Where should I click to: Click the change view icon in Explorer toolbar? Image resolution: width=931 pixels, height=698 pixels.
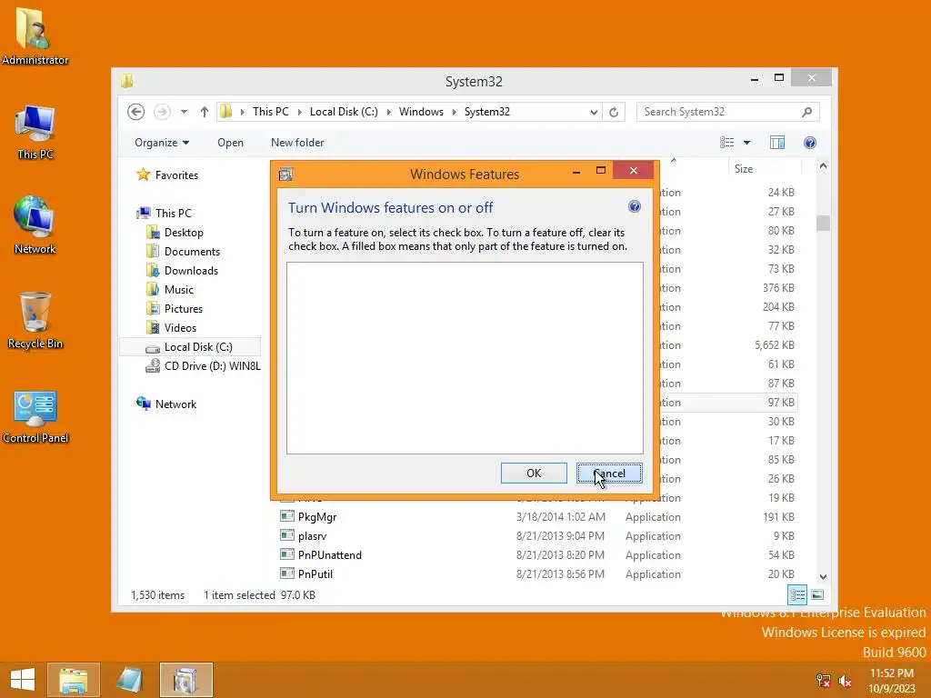[726, 143]
